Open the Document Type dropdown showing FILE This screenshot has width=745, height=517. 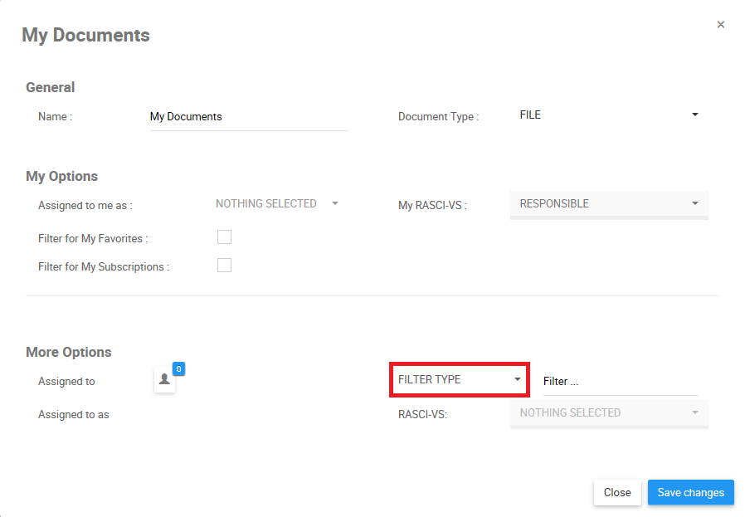[609, 115]
